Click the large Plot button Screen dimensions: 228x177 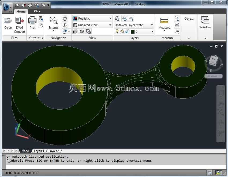click(32, 23)
